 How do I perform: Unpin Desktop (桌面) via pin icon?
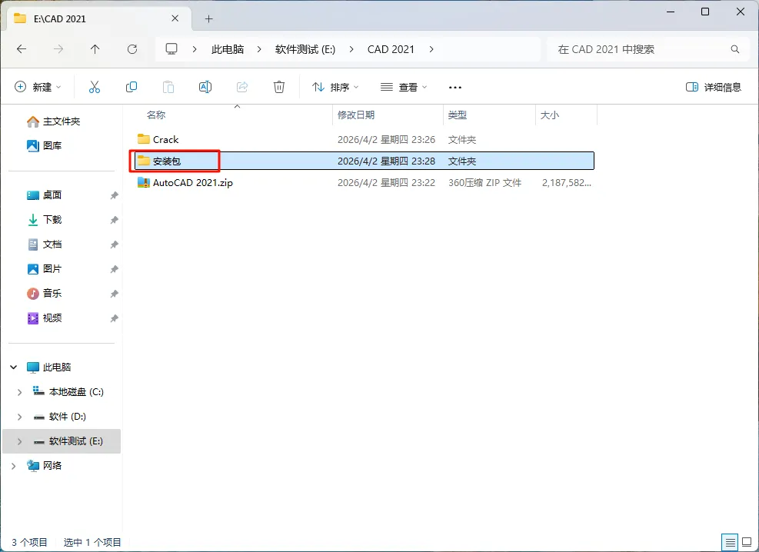[x=115, y=195]
